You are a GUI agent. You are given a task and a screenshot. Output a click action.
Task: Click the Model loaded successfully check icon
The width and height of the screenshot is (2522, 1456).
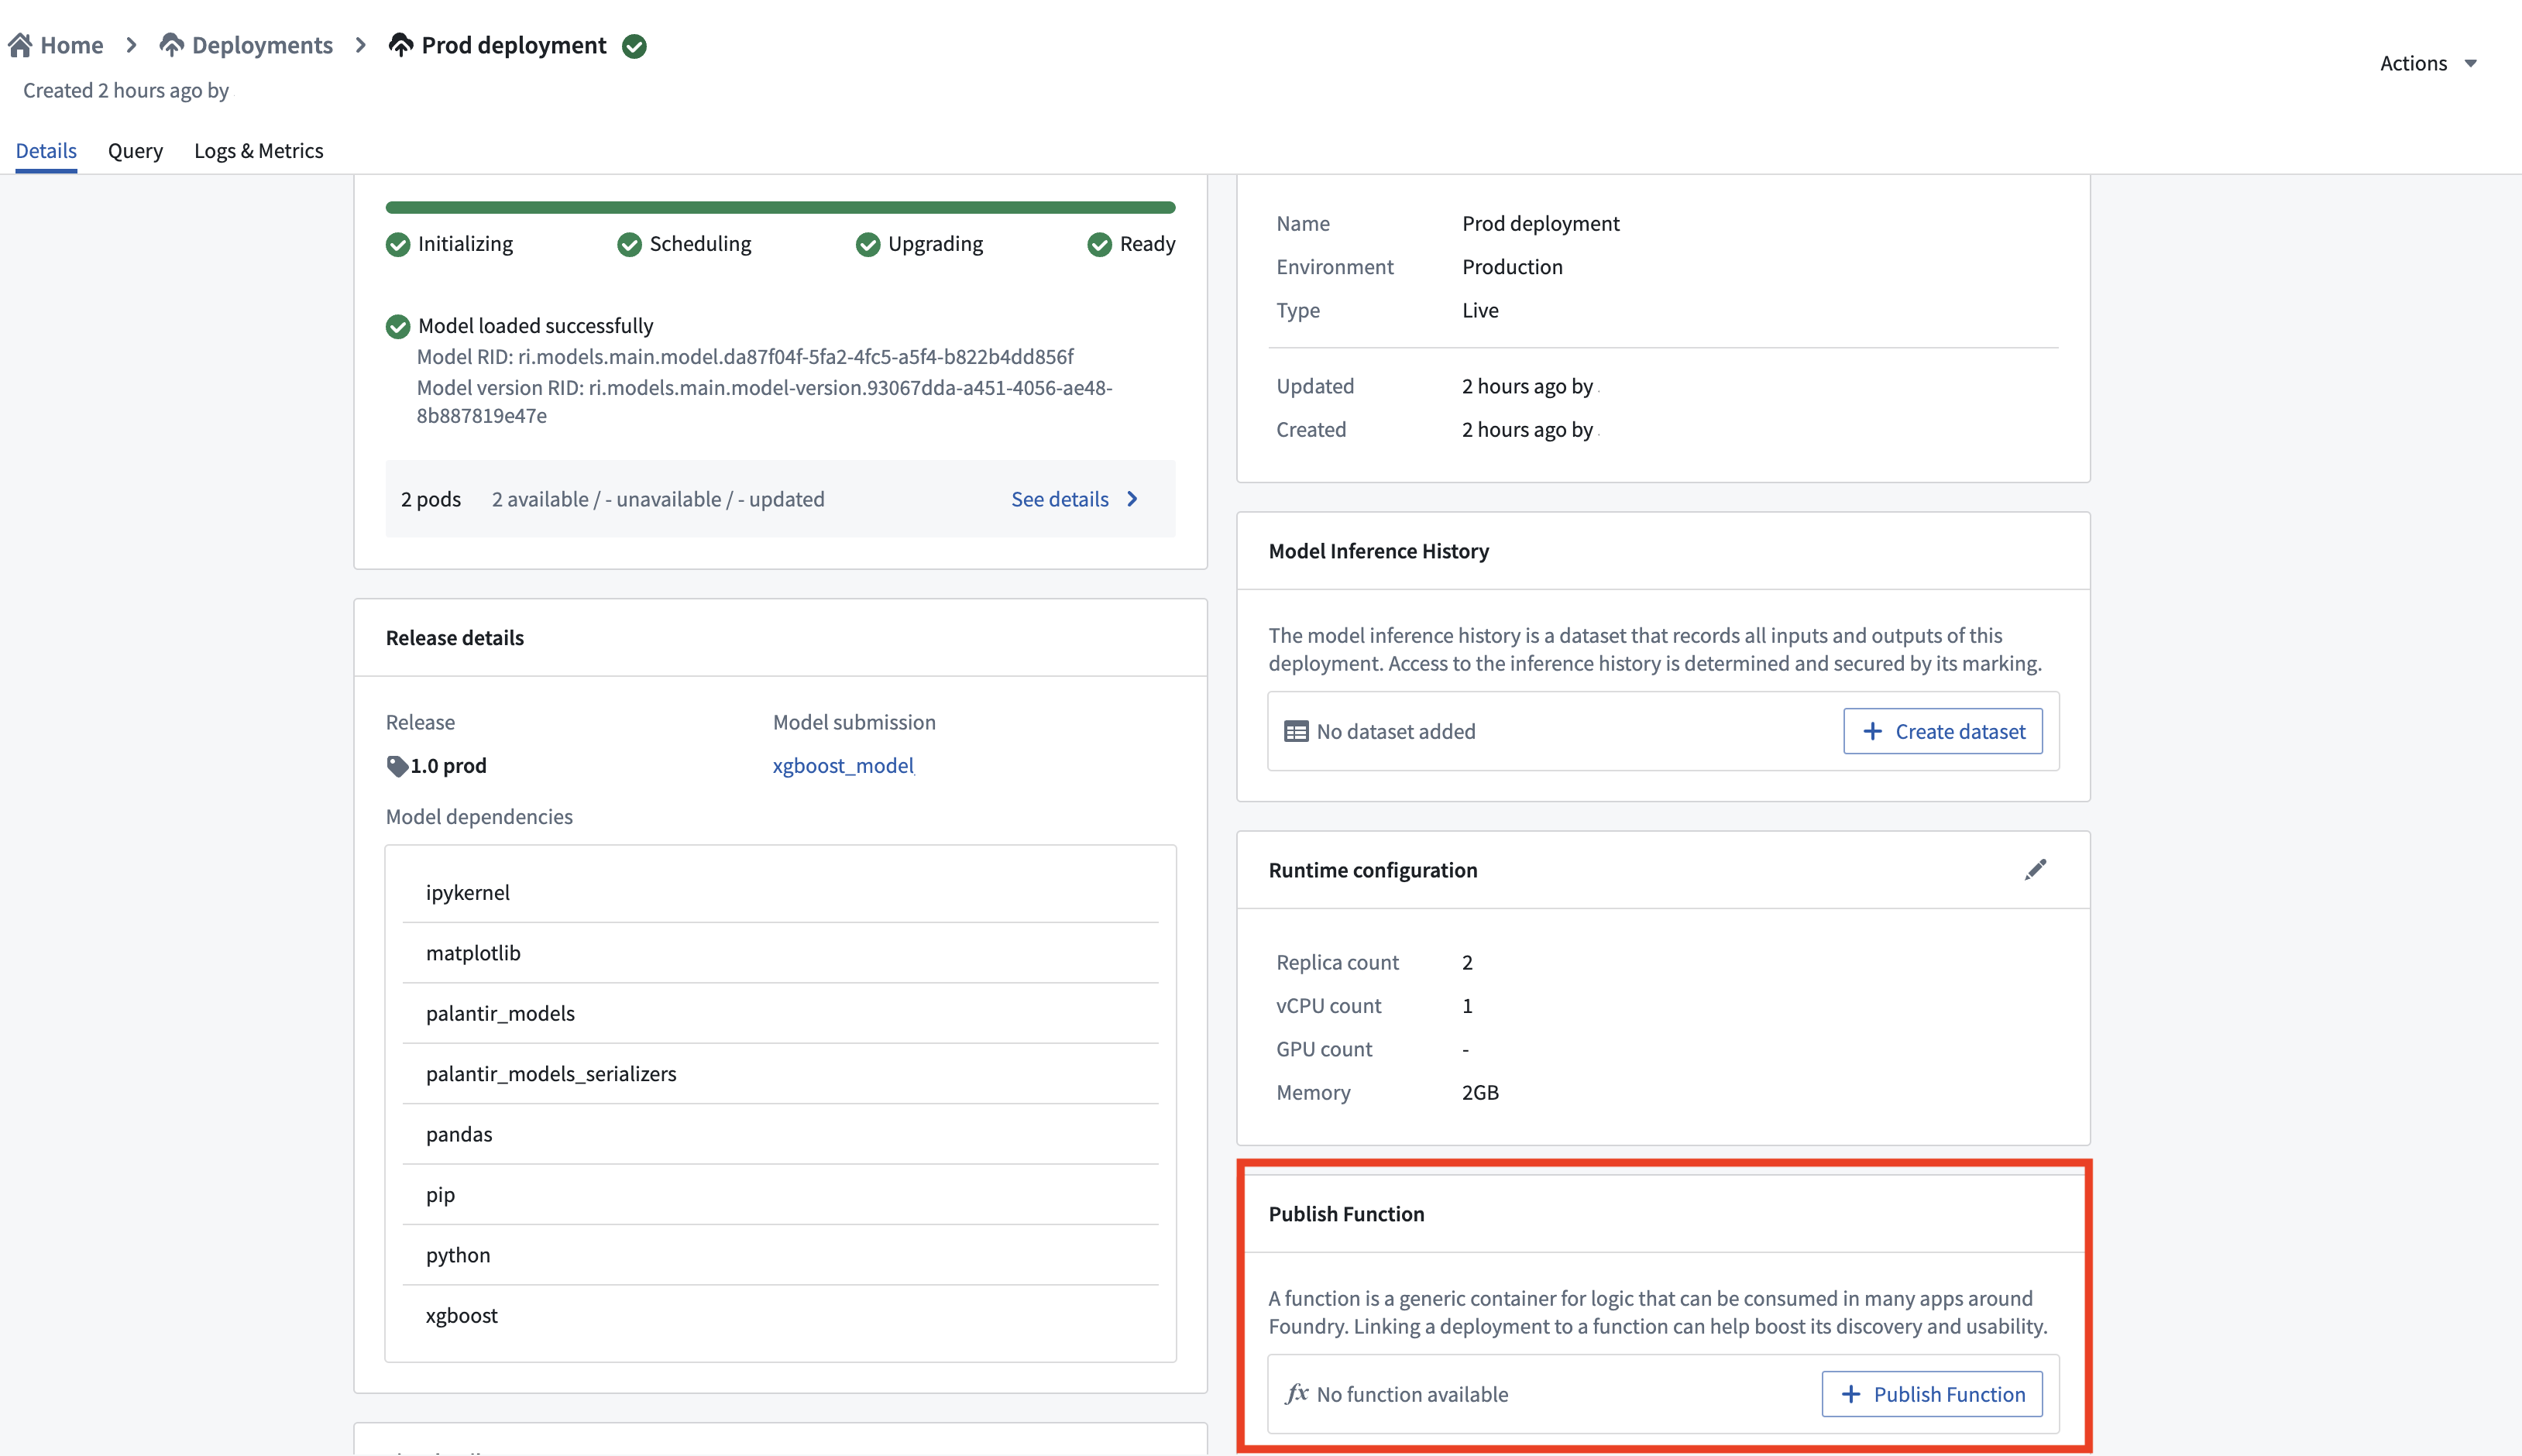pos(398,326)
